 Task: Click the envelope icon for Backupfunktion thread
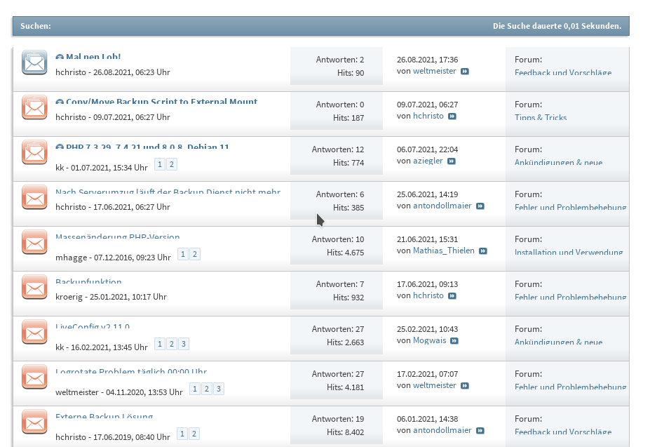pyautogui.click(x=34, y=287)
